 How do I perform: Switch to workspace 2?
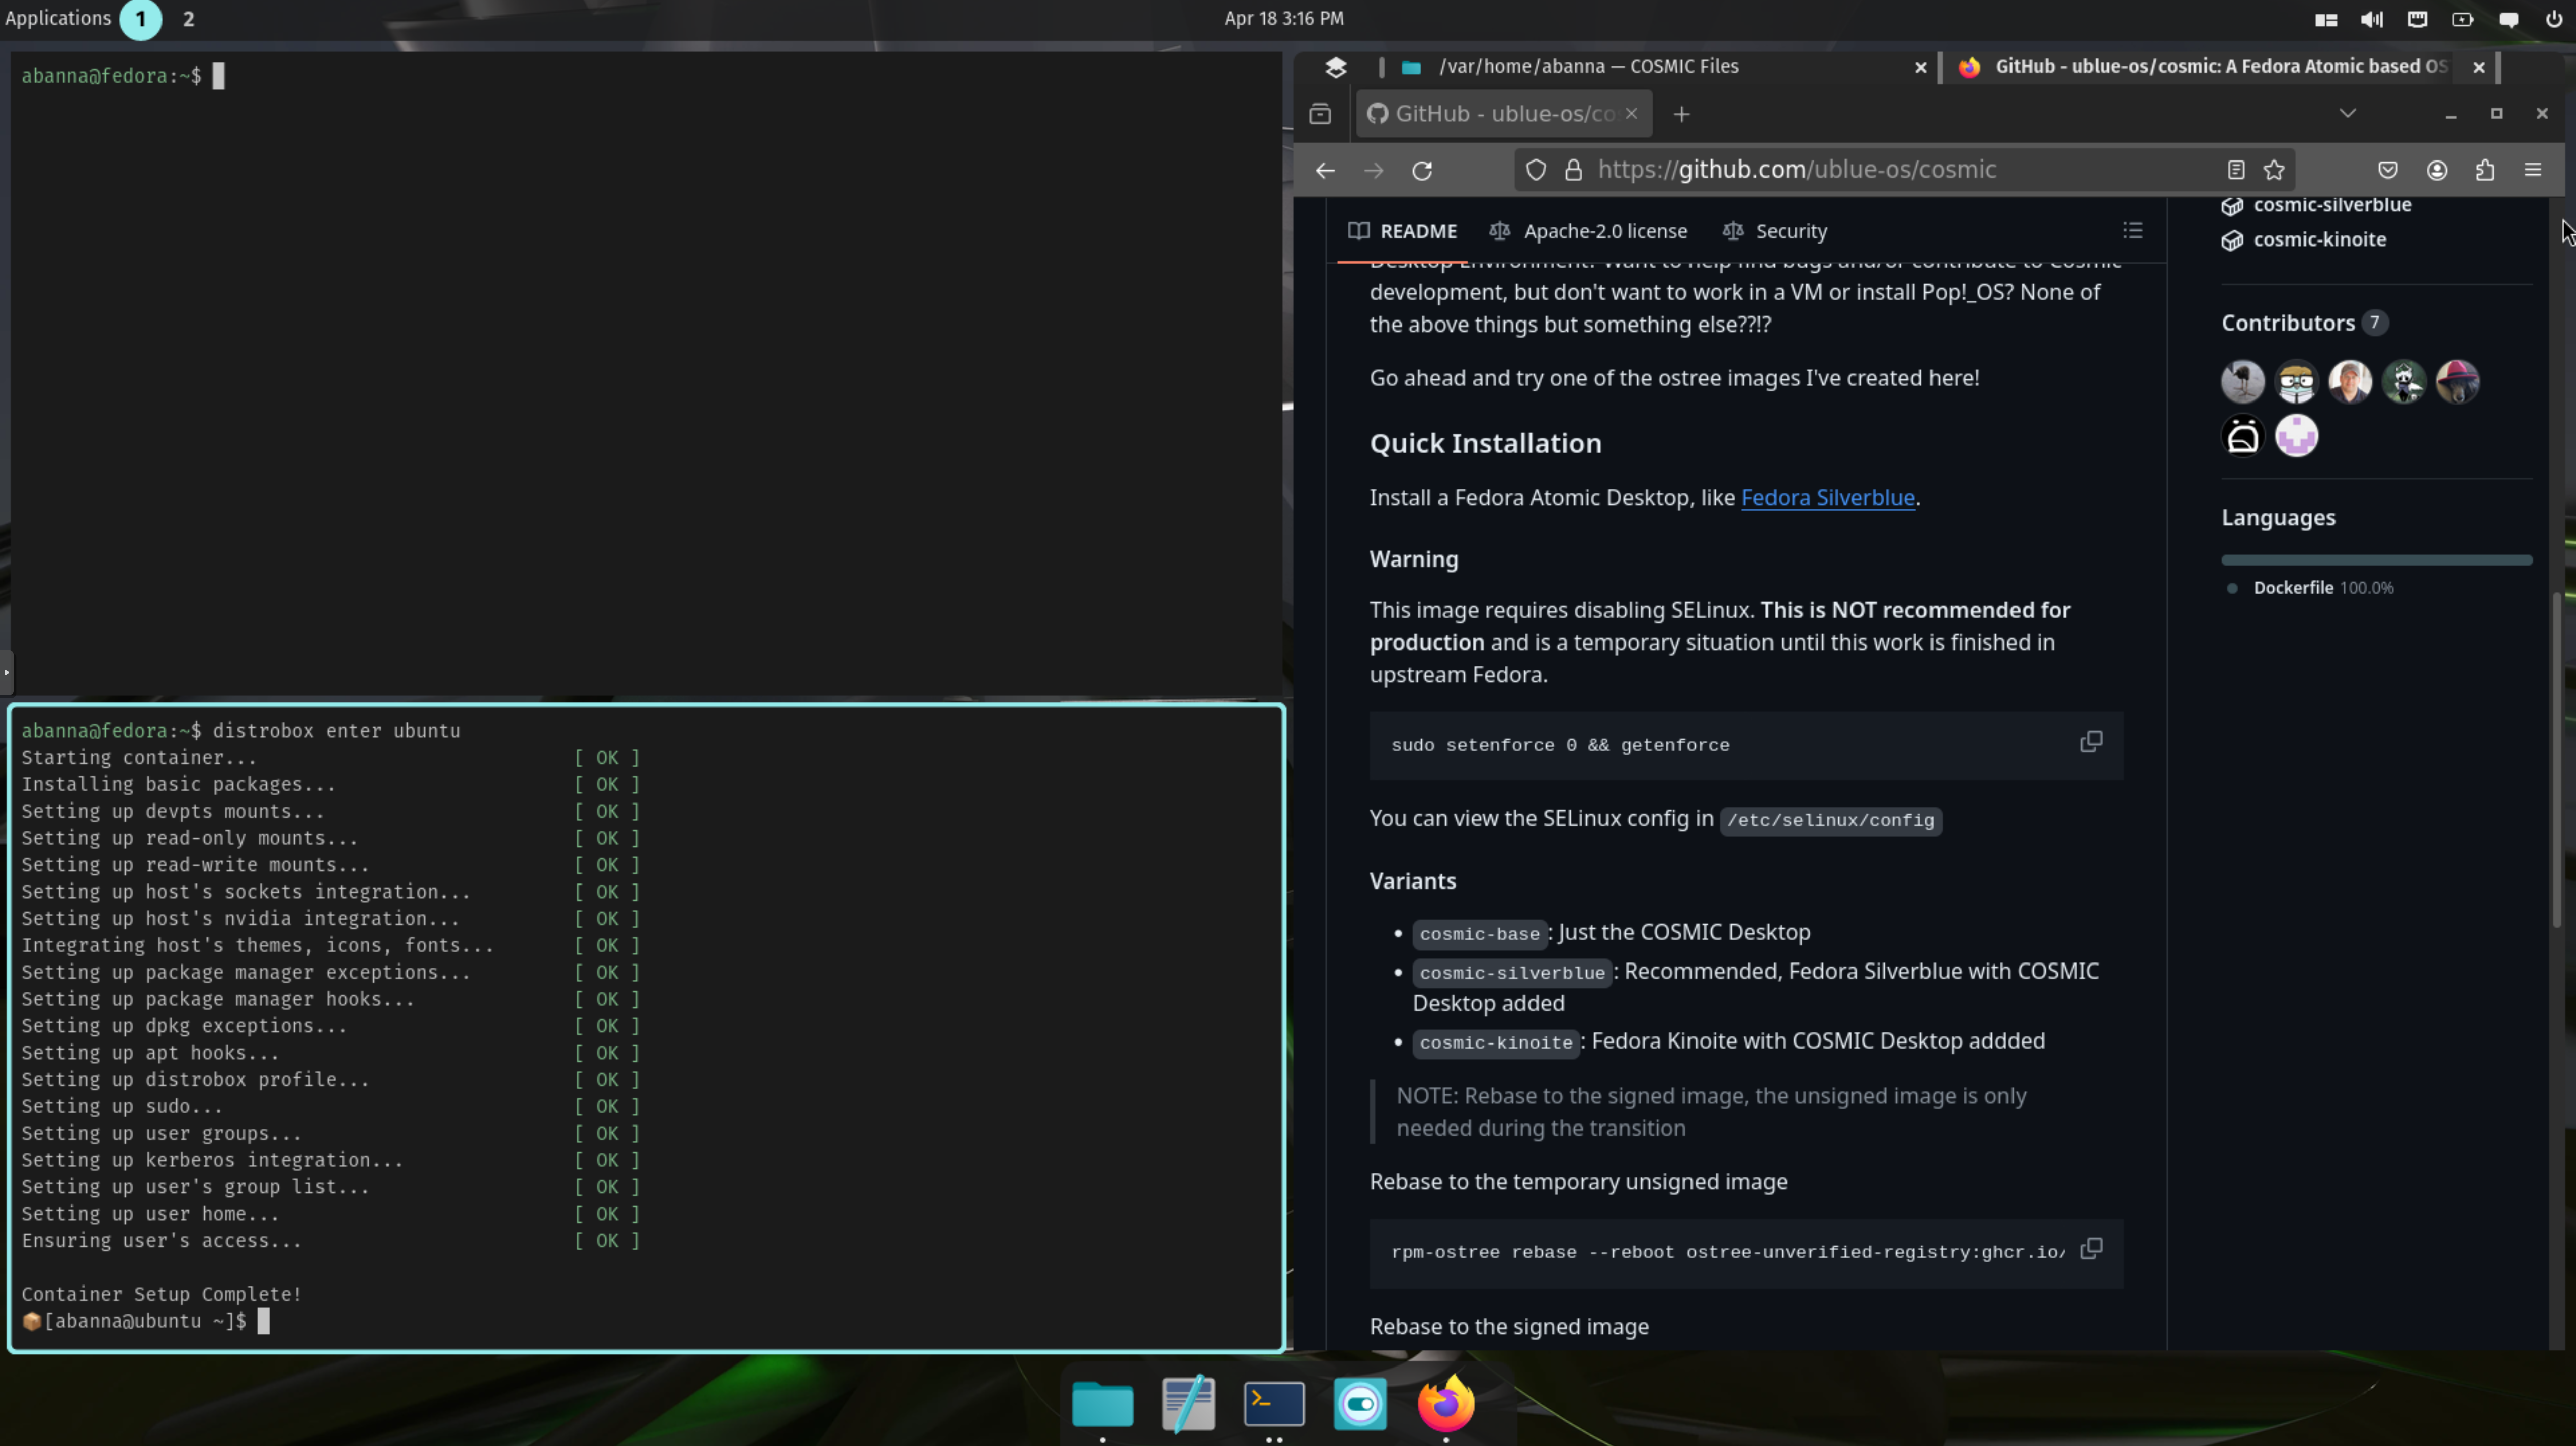click(188, 19)
